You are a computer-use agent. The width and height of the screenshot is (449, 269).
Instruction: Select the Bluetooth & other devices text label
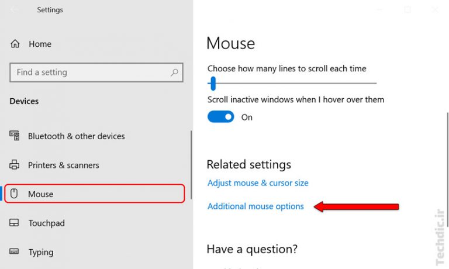click(77, 136)
